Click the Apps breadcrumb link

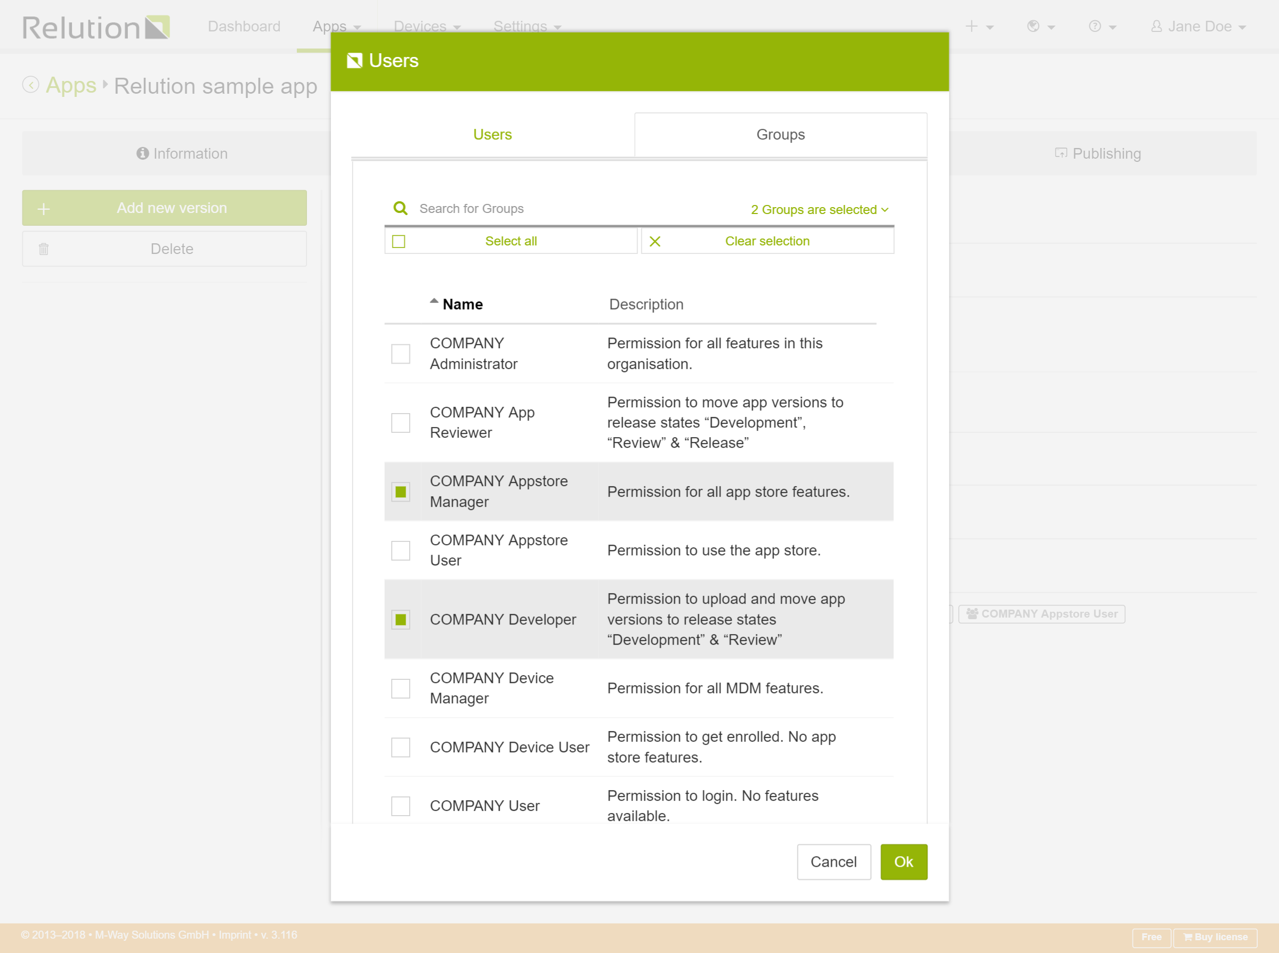[x=71, y=85]
